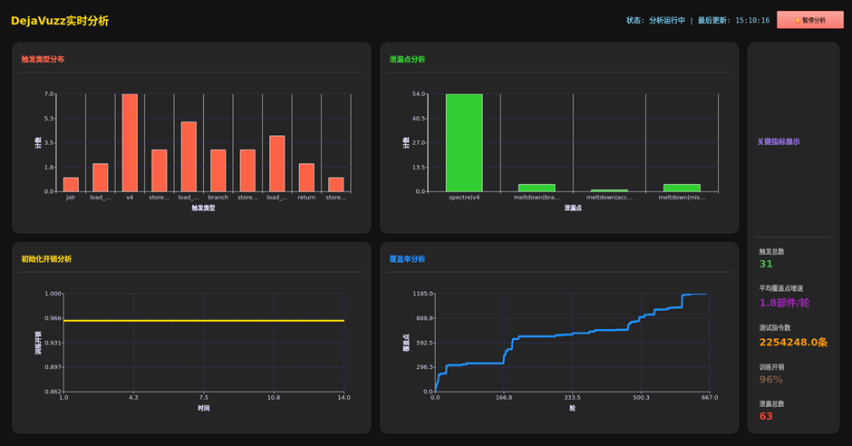Viewport: 852px width, 446px height.
Task: Click the yellow training overhead line
Action: pyautogui.click(x=204, y=321)
